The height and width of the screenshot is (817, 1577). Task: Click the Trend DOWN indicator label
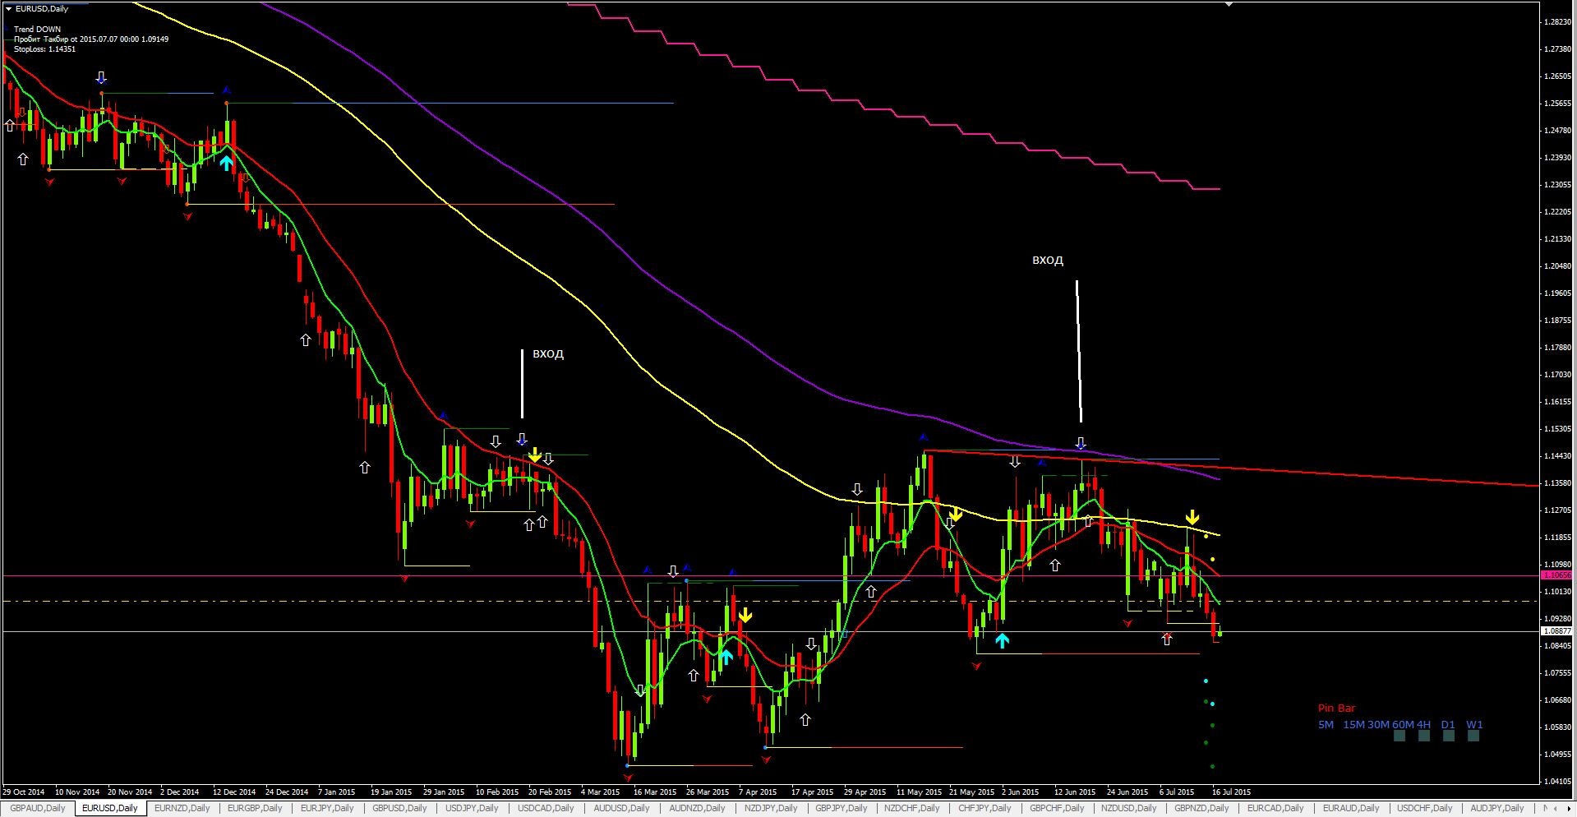coord(37,29)
